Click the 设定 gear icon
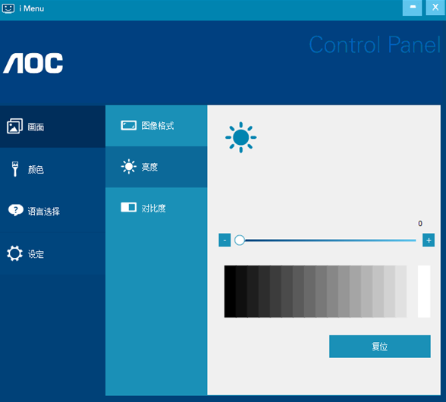Image resolution: width=446 pixels, height=402 pixels. [x=15, y=253]
